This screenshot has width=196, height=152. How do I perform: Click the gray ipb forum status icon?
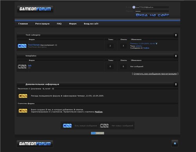pos(22,66)
